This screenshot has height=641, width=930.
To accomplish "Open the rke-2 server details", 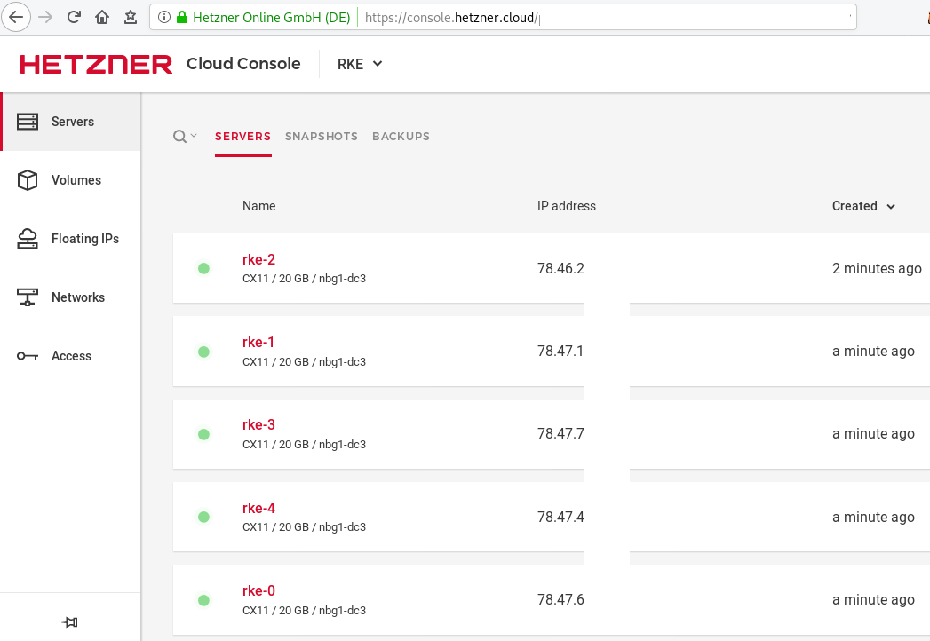I will tap(258, 260).
